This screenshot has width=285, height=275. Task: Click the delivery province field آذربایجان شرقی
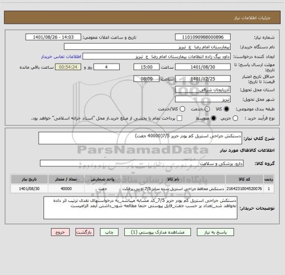203,90
